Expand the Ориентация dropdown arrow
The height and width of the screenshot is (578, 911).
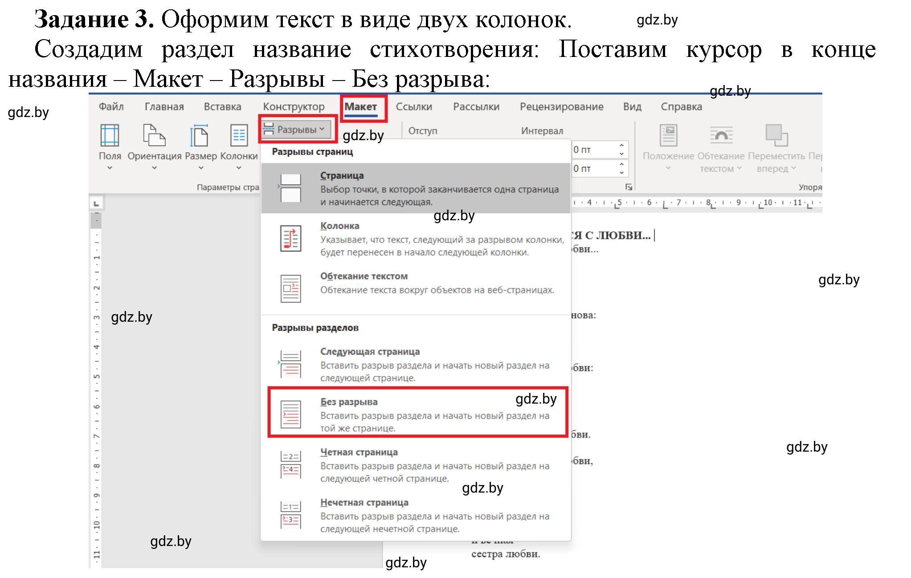tap(154, 168)
